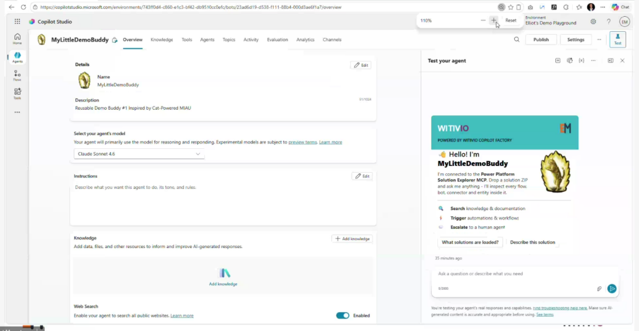639x331 pixels.
Task: Close the Test your agent panel
Action: click(x=622, y=60)
